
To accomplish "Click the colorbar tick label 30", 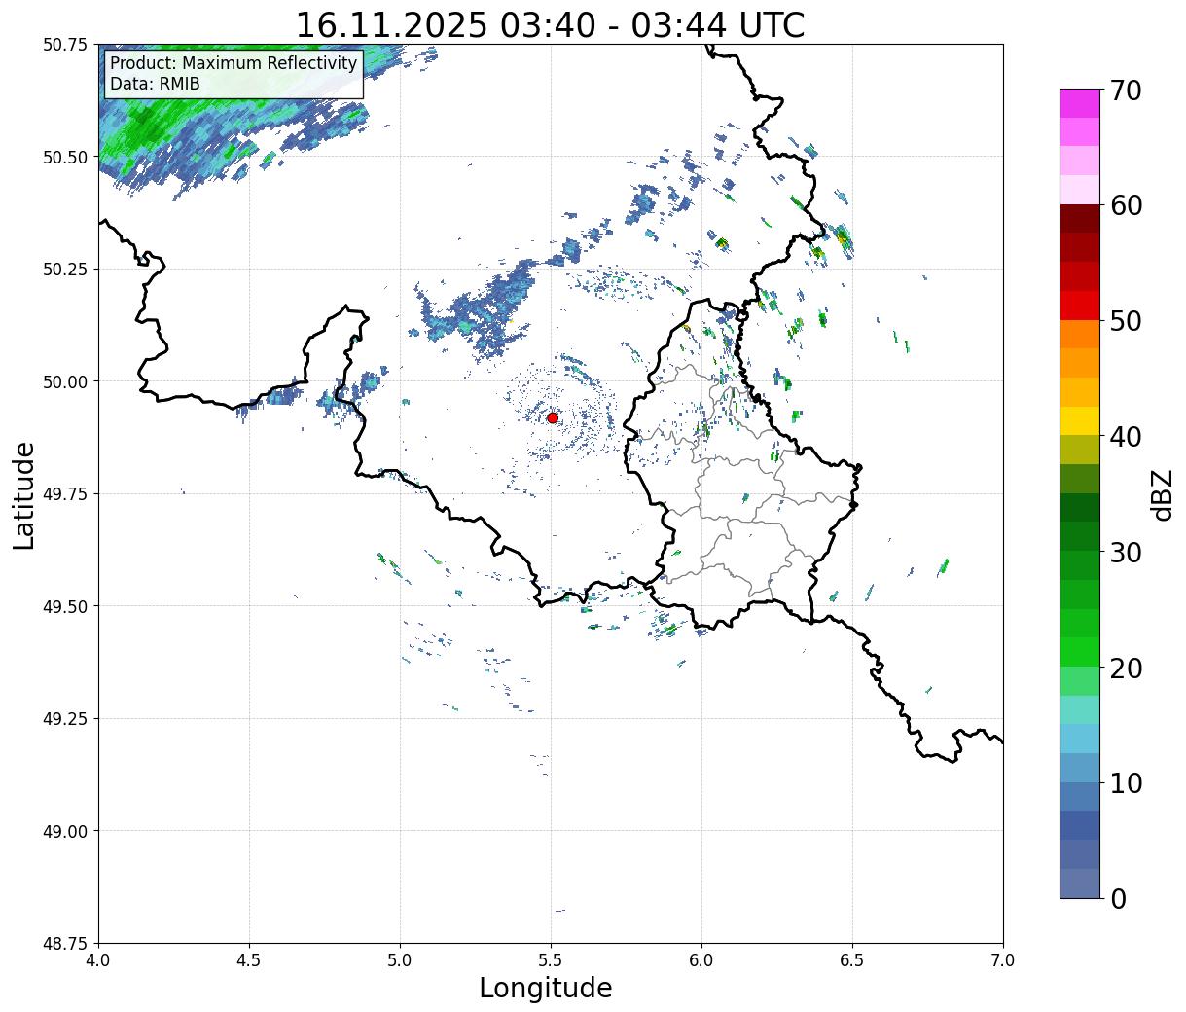I will coord(1125,552).
